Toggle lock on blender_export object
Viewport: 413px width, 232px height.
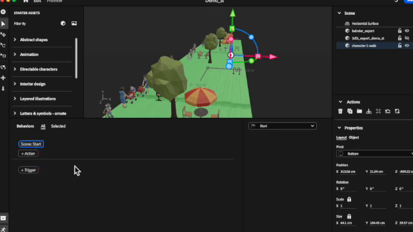click(399, 31)
